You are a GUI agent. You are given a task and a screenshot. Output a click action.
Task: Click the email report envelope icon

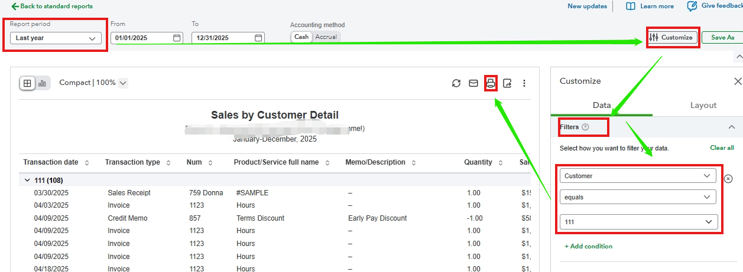click(x=473, y=83)
